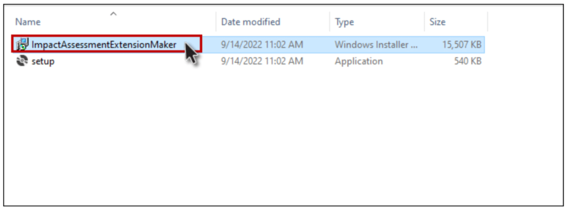This screenshot has width=567, height=210.
Task: Click the Application type of setup
Action: pyautogui.click(x=359, y=61)
